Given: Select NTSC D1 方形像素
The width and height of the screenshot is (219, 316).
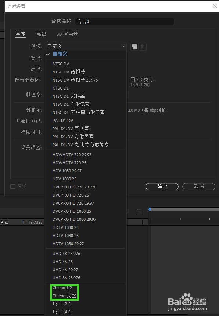Looking at the screenshot, I should (x=86, y=104).
